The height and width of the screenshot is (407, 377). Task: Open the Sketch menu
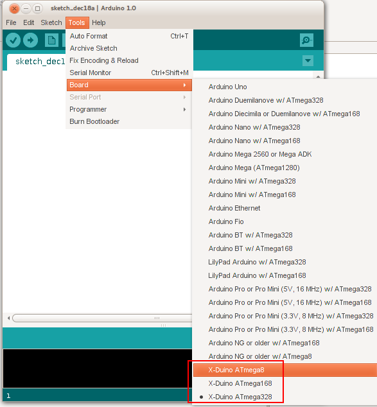[x=51, y=22]
